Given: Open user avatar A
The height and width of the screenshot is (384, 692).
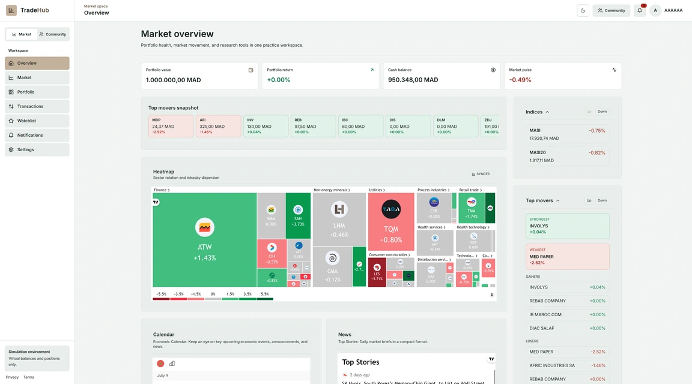Looking at the screenshot, I should click(x=655, y=11).
